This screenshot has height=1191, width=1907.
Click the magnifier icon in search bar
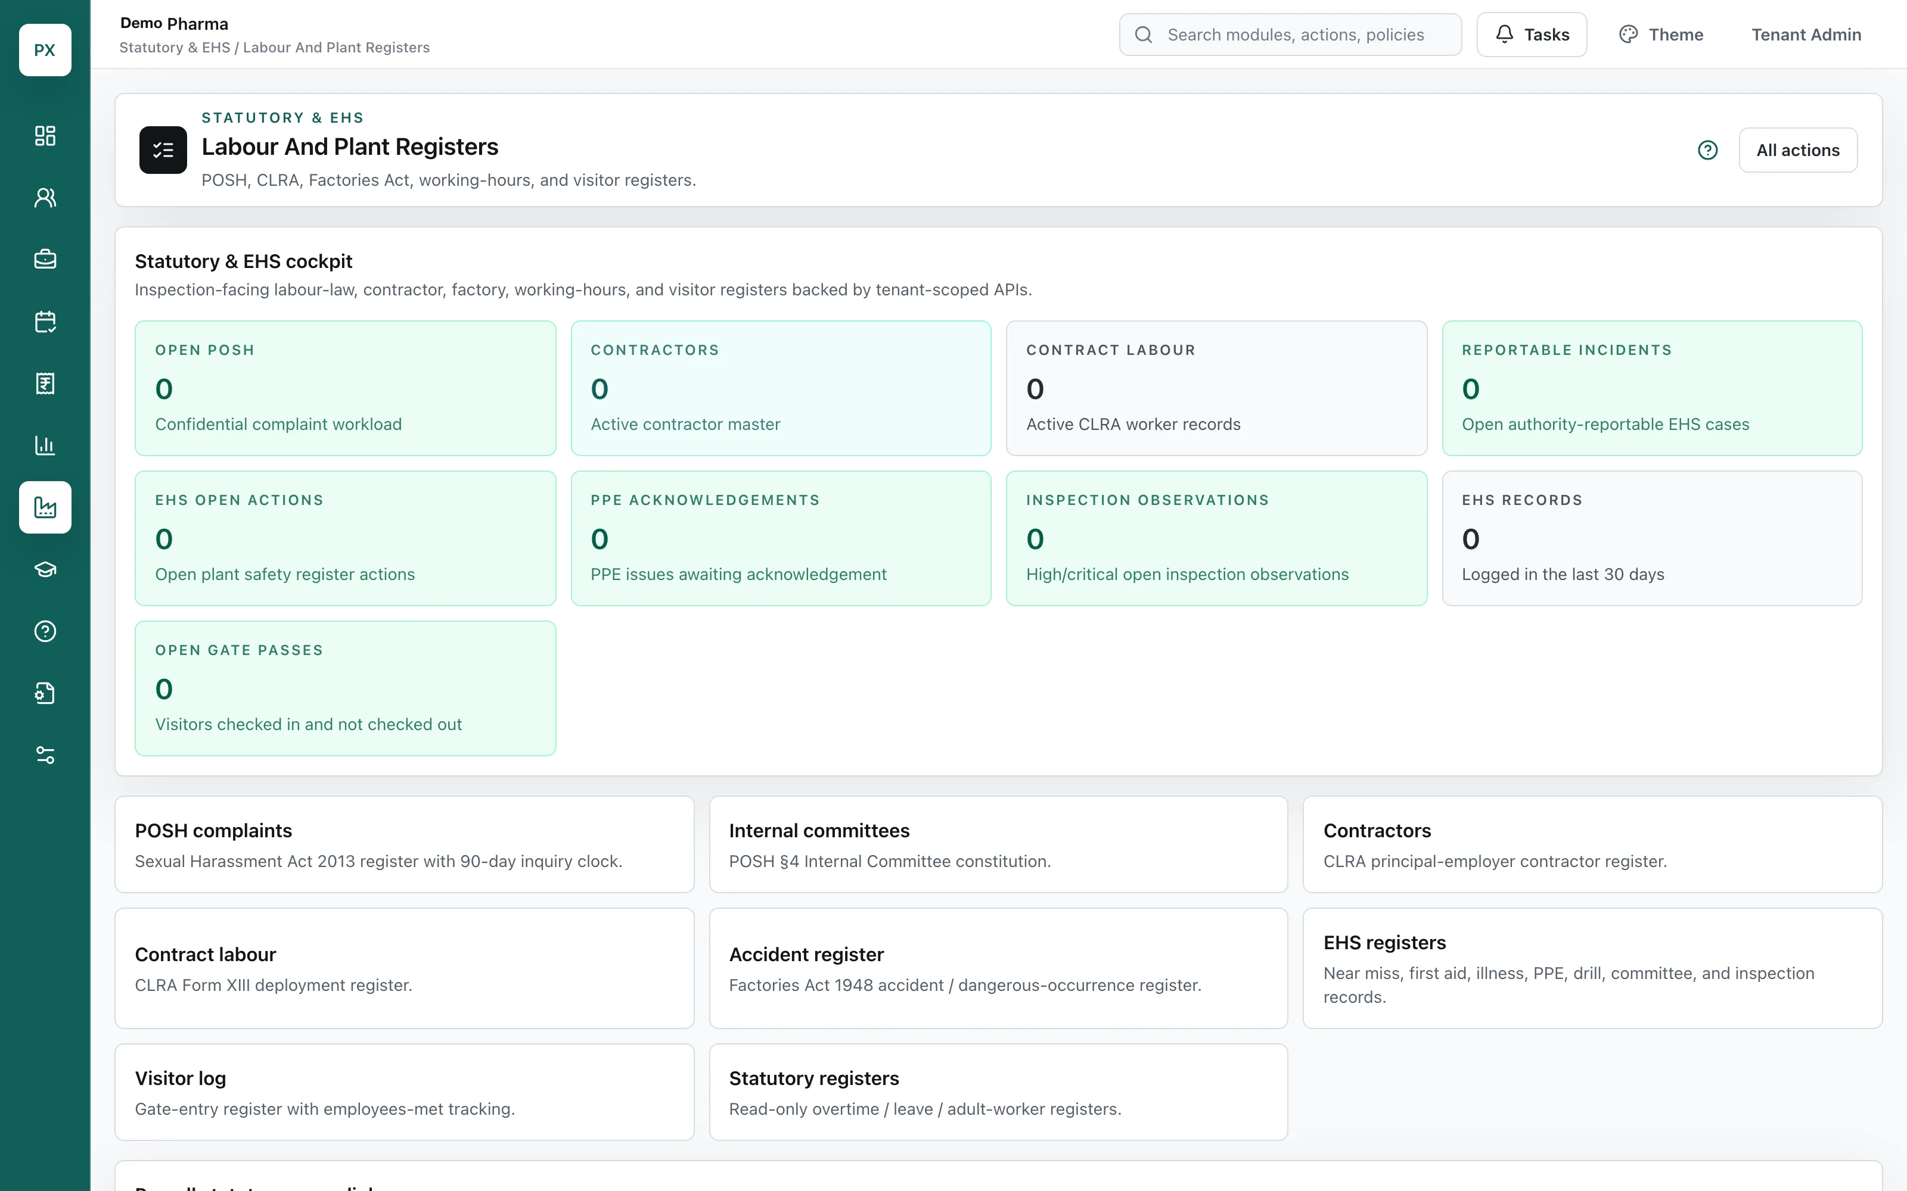[1144, 35]
